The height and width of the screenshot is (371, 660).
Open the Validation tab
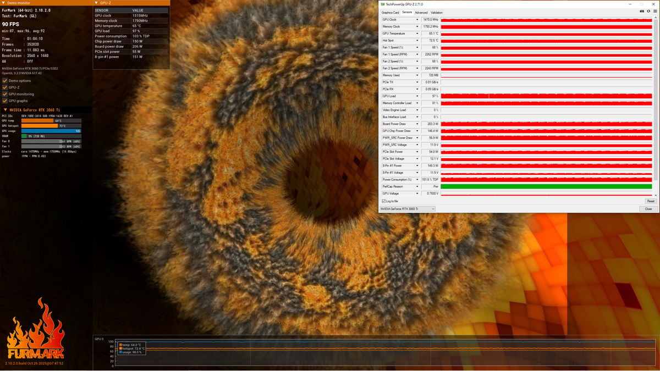pyautogui.click(x=437, y=12)
